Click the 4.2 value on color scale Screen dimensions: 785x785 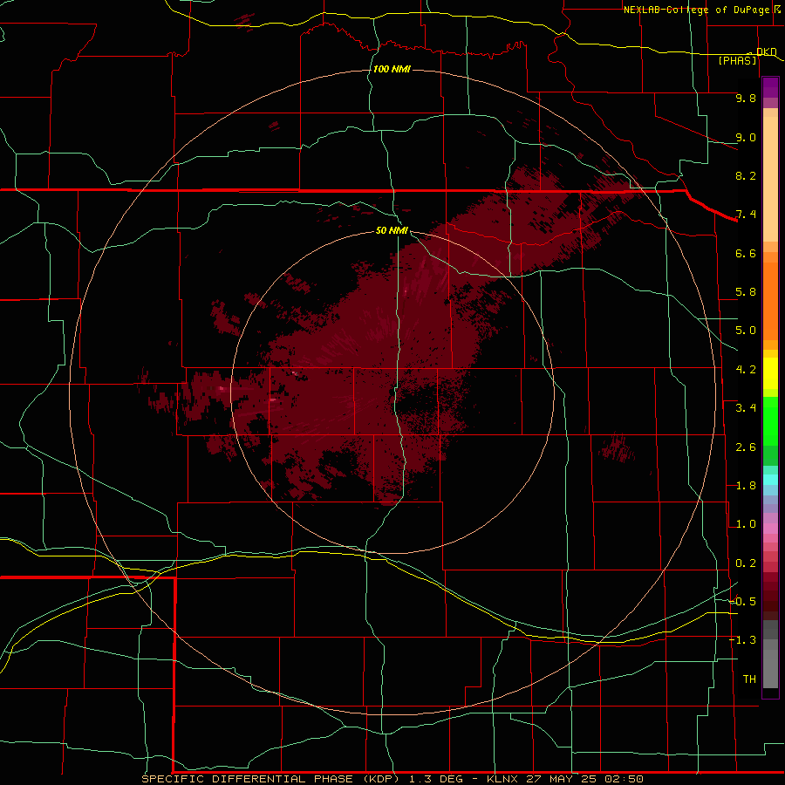[x=746, y=370]
